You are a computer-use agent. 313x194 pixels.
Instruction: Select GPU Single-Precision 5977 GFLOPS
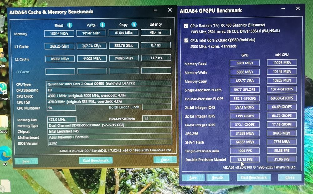point(245,89)
